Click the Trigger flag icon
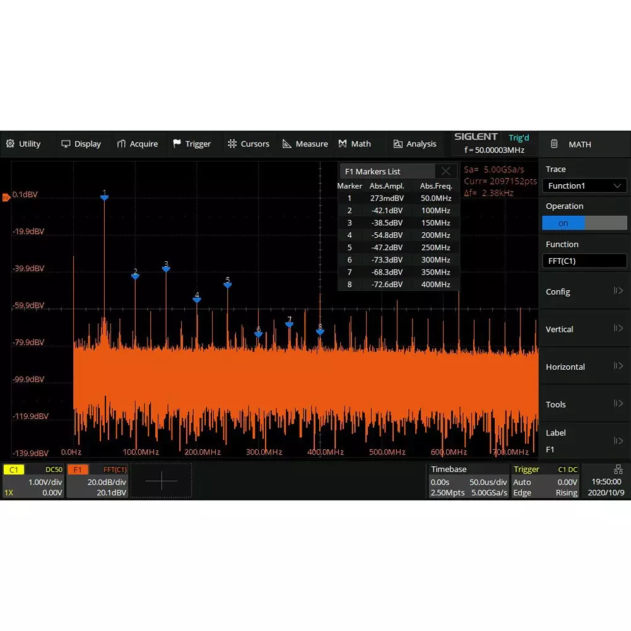The width and height of the screenshot is (631, 631). (177, 144)
